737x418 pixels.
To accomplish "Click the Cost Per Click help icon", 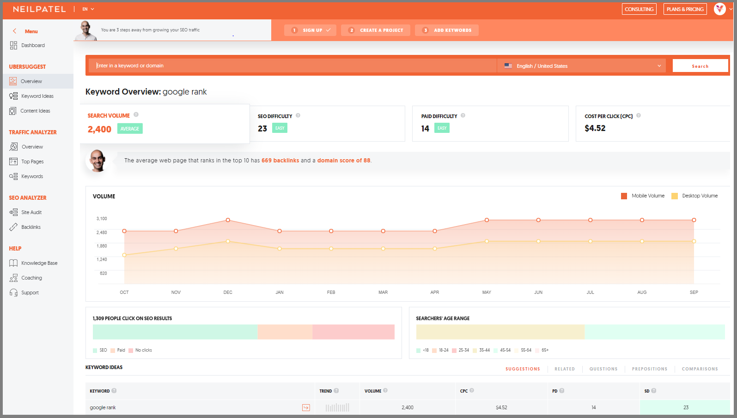I will (x=639, y=115).
